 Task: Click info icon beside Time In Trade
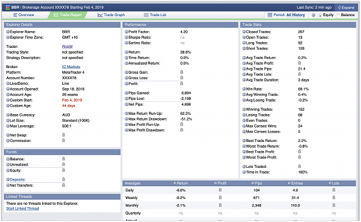244,172
